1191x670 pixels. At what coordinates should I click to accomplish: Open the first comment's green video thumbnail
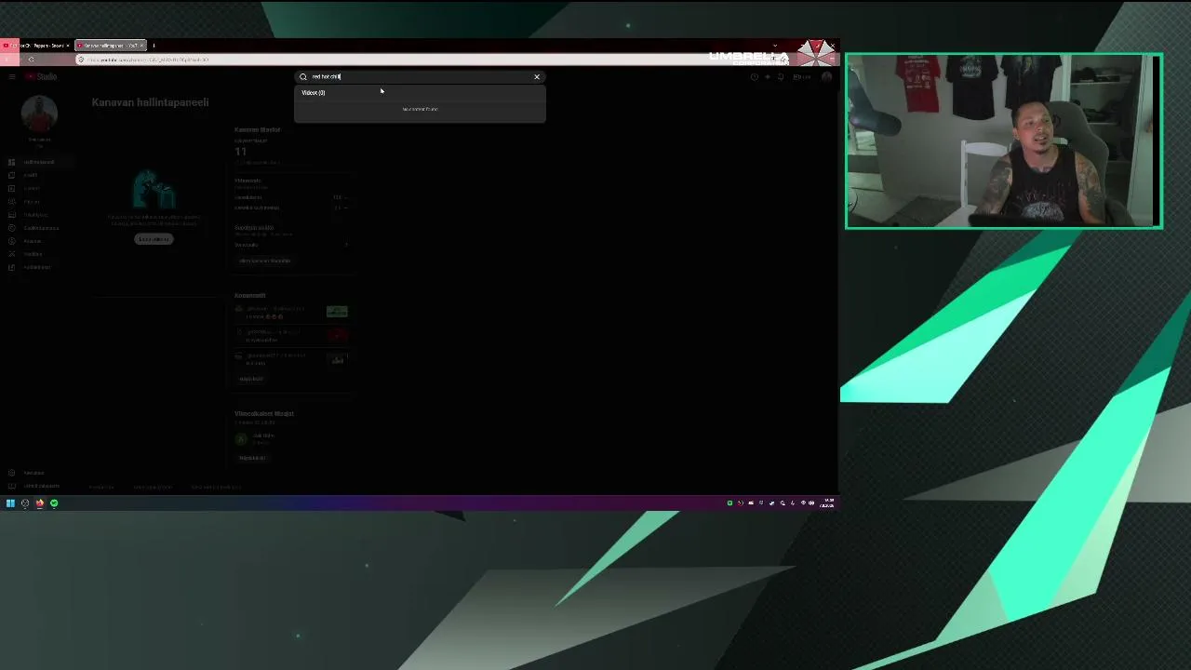(337, 312)
